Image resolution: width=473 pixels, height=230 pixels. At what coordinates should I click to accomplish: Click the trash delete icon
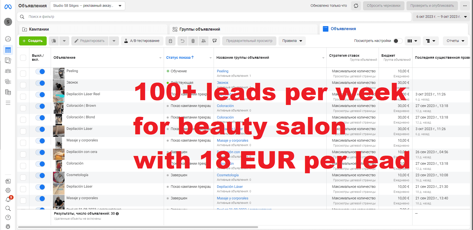click(193, 41)
